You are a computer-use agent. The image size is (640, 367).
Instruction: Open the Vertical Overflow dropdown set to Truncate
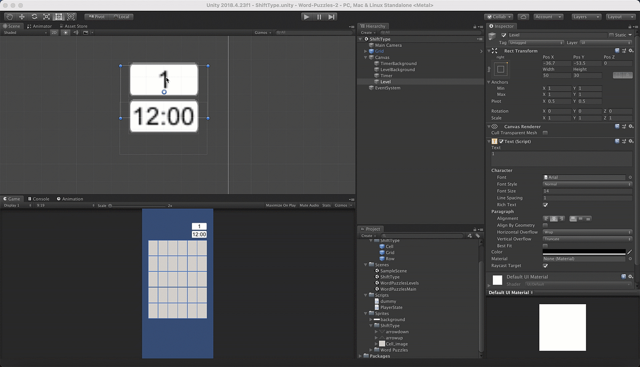pos(587,239)
